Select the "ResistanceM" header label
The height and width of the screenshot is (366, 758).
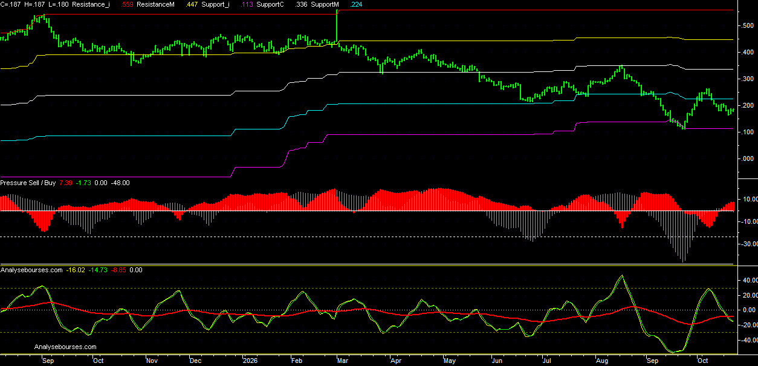155,4
